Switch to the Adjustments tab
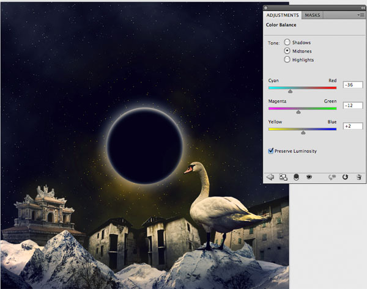Image resolution: width=367 pixels, height=289 pixels. 283,15
